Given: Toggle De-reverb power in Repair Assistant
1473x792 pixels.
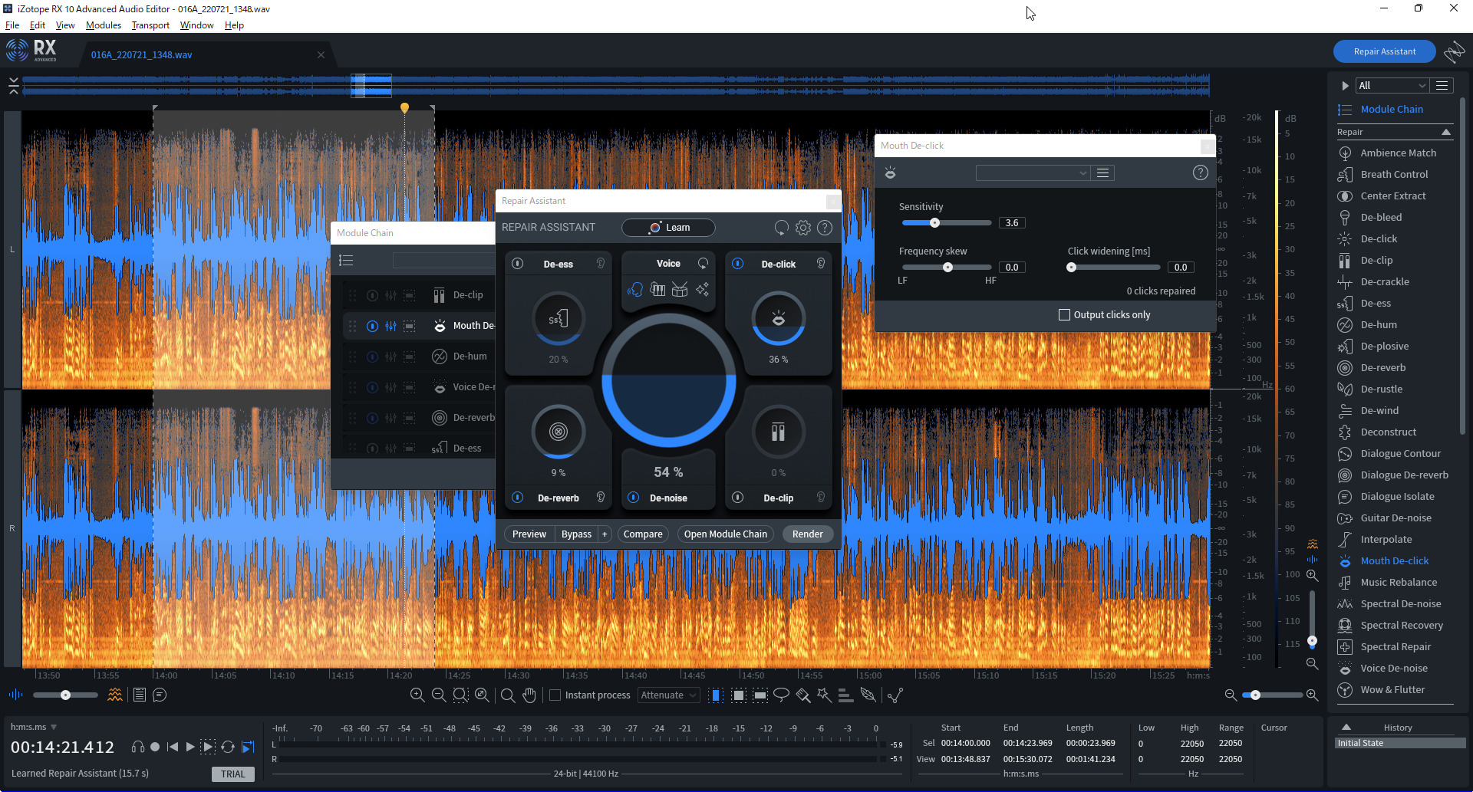Looking at the screenshot, I should [x=518, y=498].
